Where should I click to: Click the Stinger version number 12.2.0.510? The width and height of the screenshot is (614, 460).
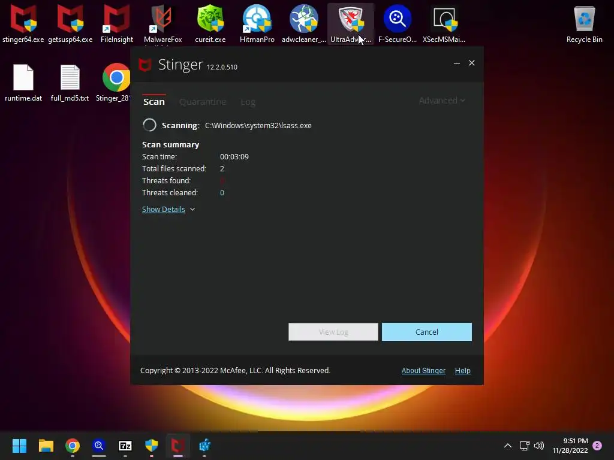coord(222,67)
